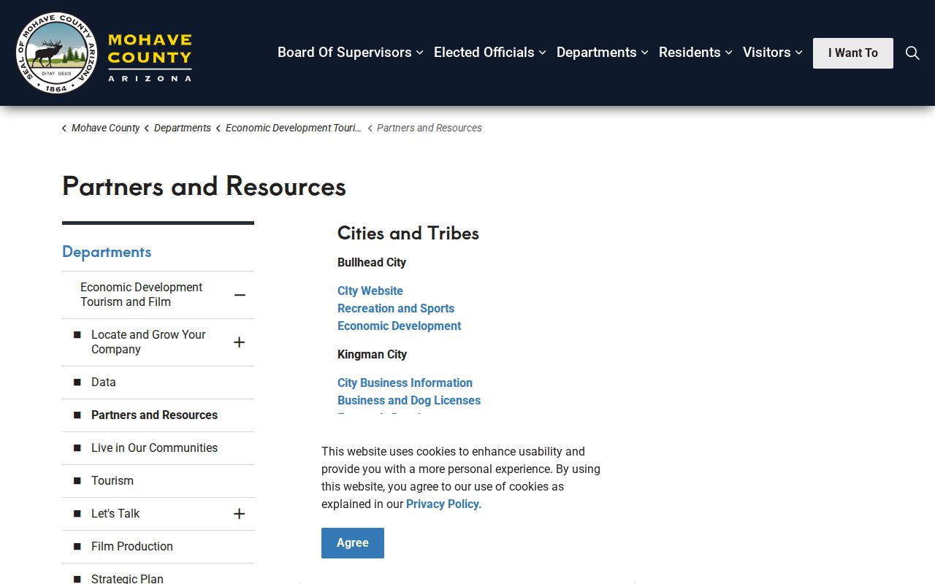935x584 pixels.
Task: Open Economic Development Tourism breadcrumb link
Action: click(294, 128)
